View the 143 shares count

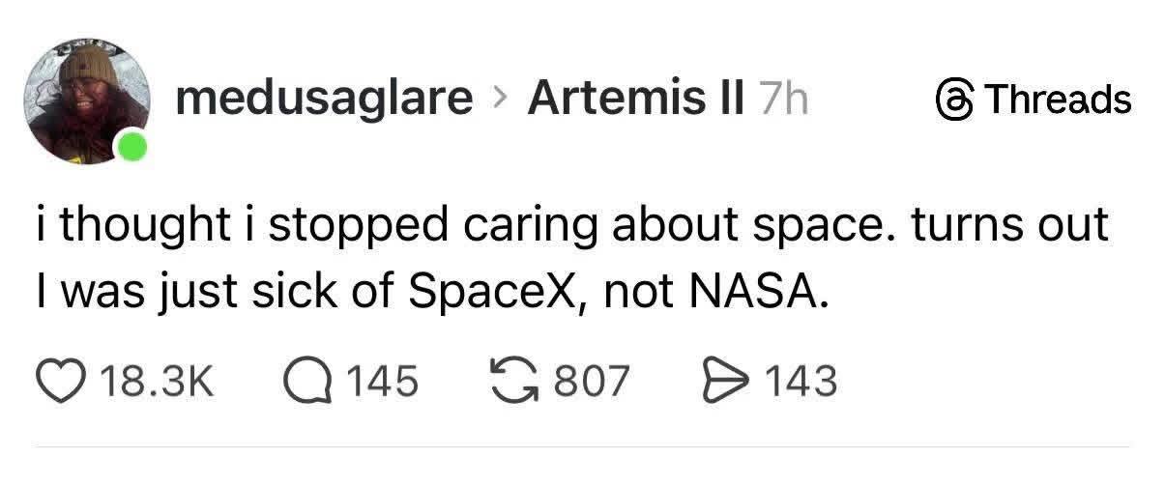coord(802,381)
